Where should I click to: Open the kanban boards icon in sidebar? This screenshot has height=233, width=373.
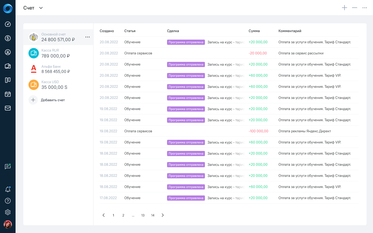pyautogui.click(x=8, y=80)
